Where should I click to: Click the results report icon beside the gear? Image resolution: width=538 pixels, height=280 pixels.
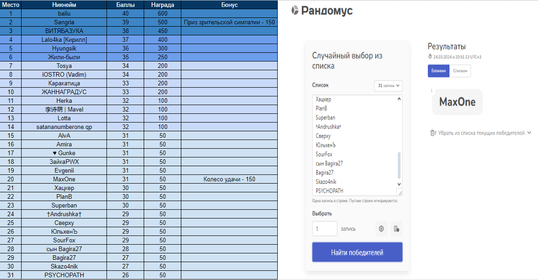[x=396, y=229]
